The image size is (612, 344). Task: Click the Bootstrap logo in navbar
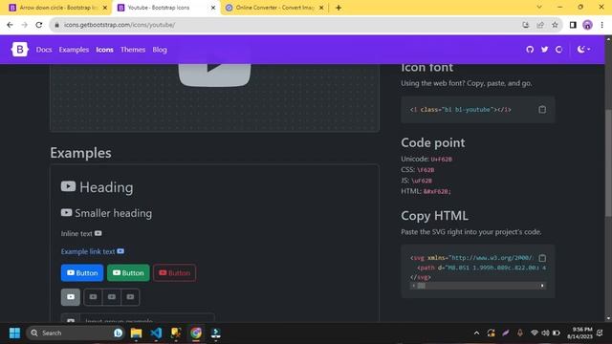coord(19,50)
